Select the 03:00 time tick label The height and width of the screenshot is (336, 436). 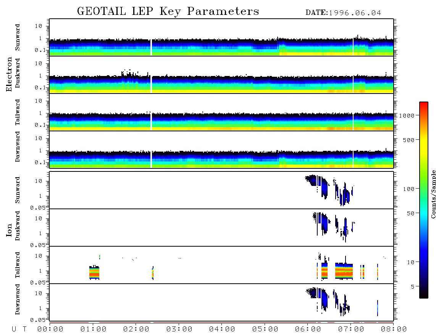coord(179,330)
